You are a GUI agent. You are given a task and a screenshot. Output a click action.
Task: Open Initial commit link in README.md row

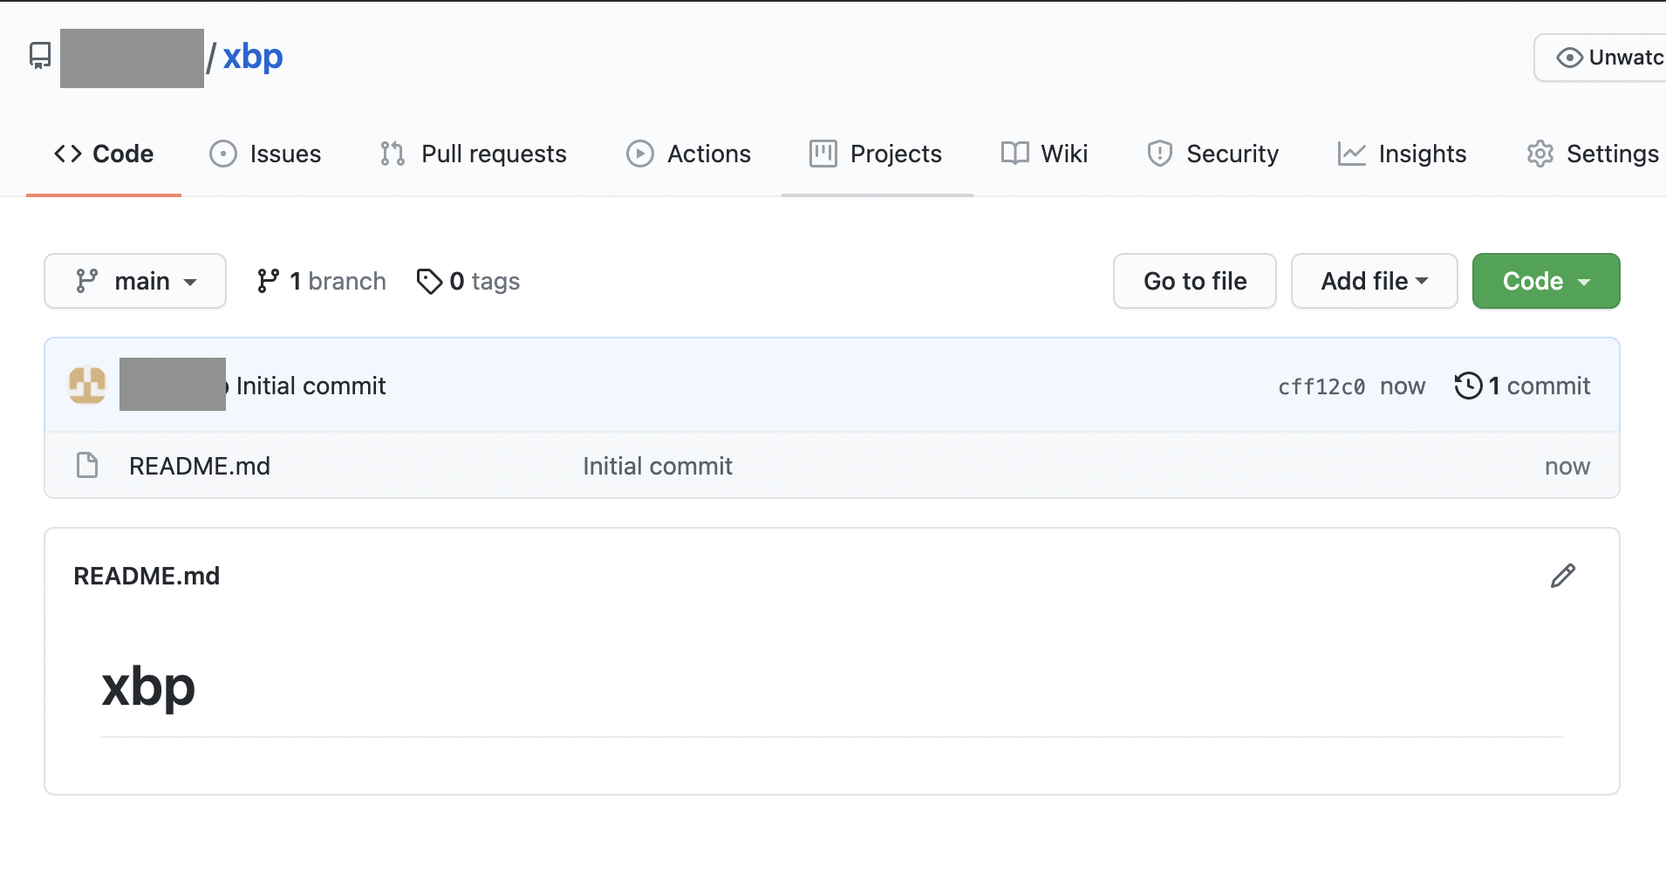coord(658,466)
